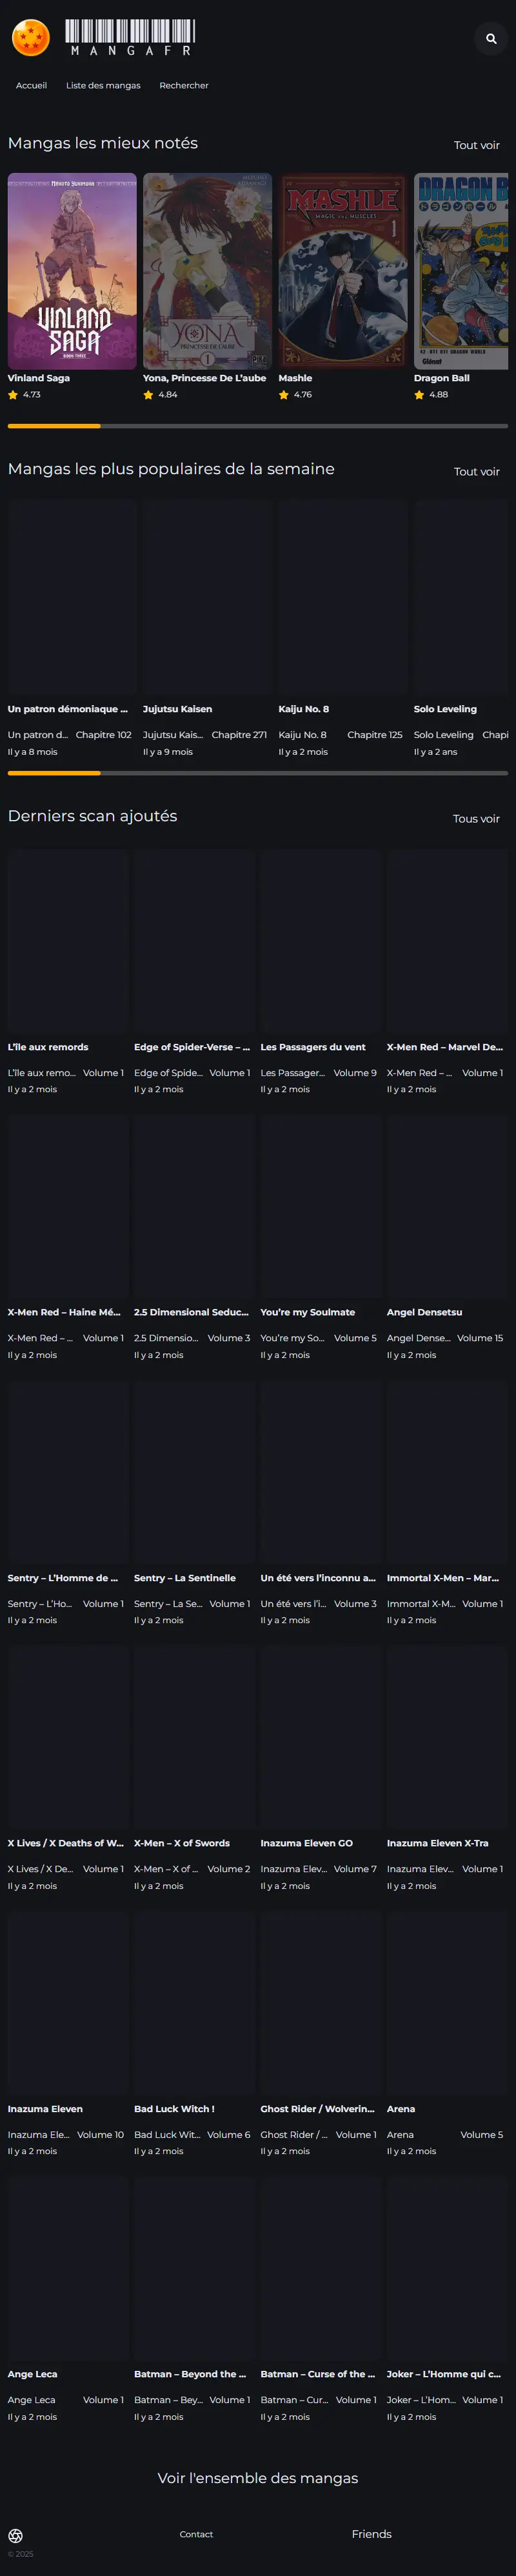
Task: Open Jujutsu Kaisen Chapitre 271
Action: click(x=239, y=734)
